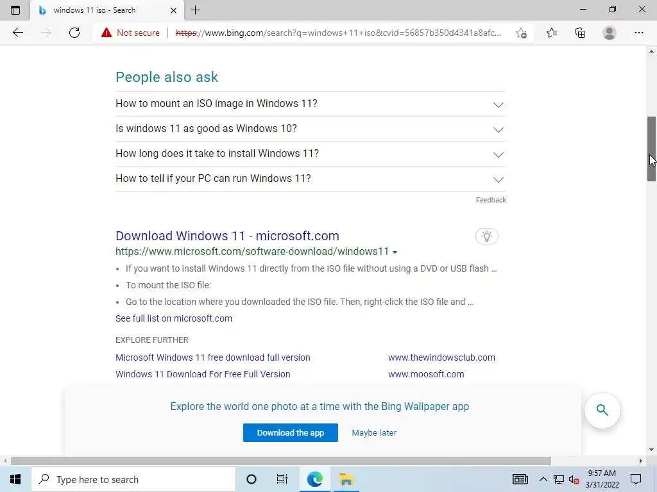Screen dimensions: 657x492
Task: Click the Edge icon on taskbar
Action: pos(314,479)
